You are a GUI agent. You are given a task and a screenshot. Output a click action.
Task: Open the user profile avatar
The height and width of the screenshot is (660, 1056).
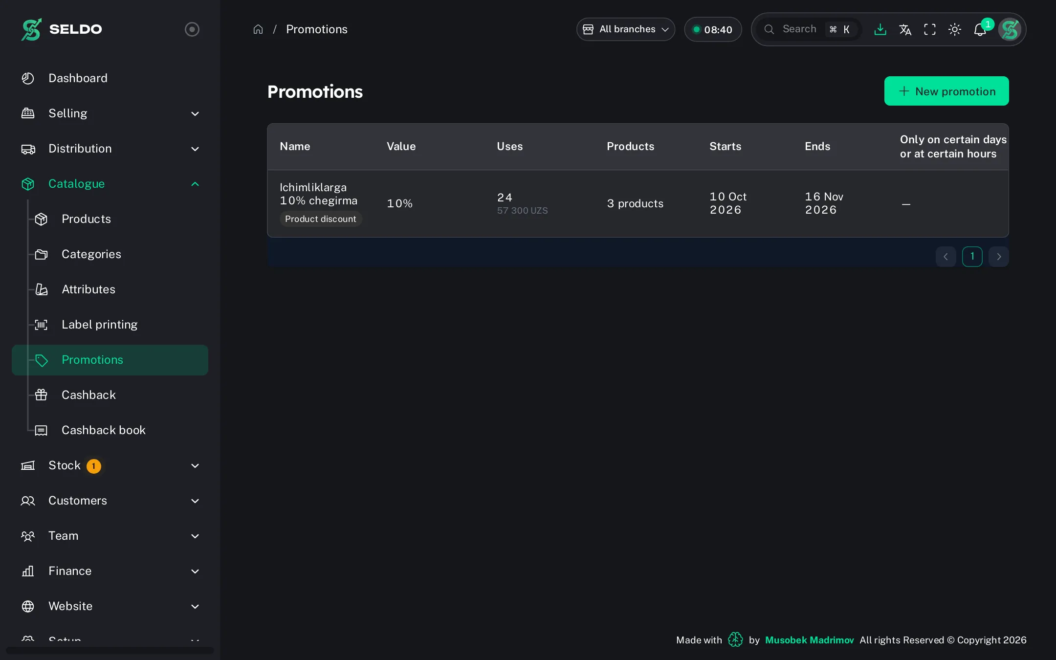coord(1010,29)
